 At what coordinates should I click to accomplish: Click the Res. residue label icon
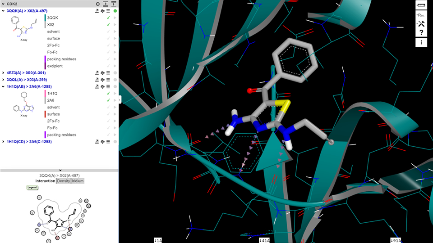tap(421, 15)
